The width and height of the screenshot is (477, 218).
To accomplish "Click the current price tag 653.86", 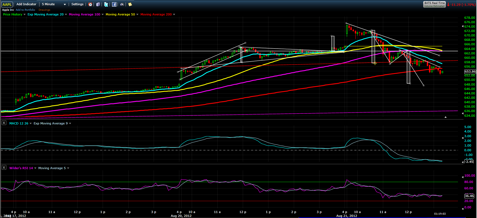I will (470, 71).
